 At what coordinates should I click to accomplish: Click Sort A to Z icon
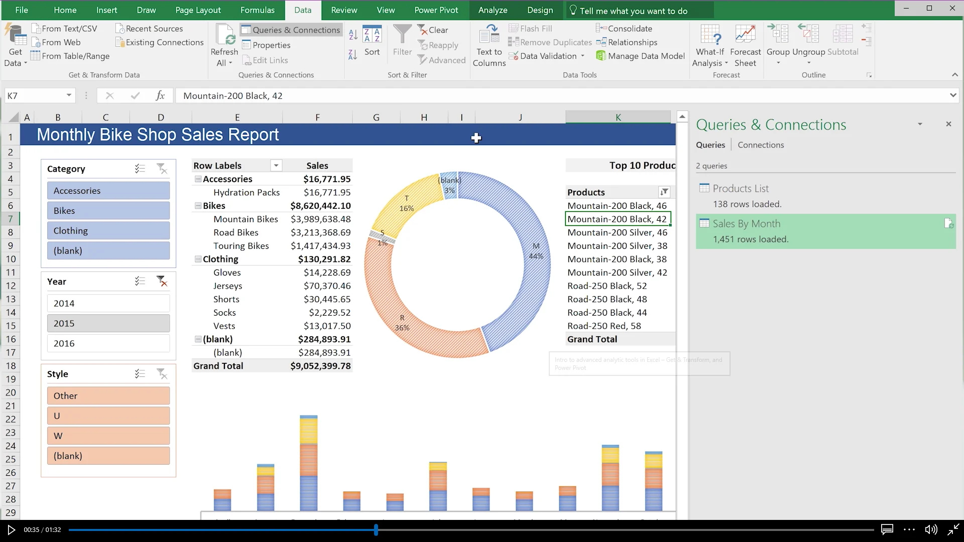click(x=353, y=35)
